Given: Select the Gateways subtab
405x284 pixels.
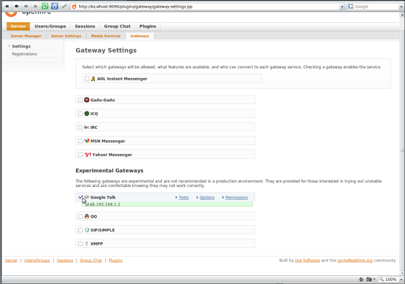Looking at the screenshot, I should point(140,36).
